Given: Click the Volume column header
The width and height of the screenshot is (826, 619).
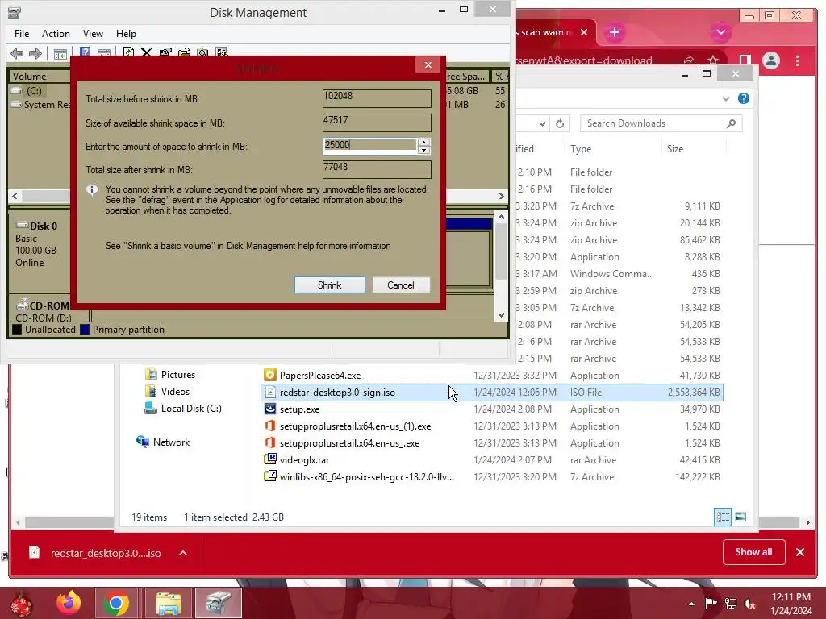Looking at the screenshot, I should click(x=40, y=77).
